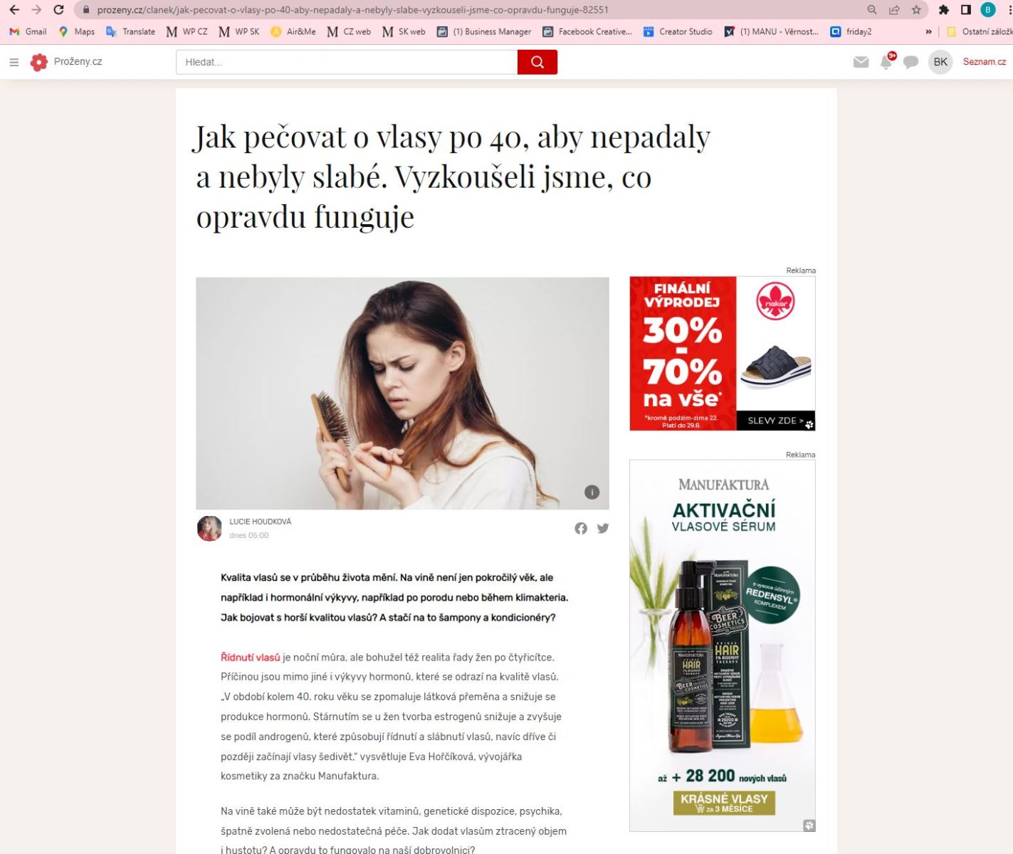The width and height of the screenshot is (1013, 854).
Task: Share the article on Twitter
Action: 603,528
